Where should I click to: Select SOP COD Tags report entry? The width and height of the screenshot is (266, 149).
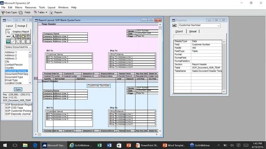pyautogui.click(x=14, y=108)
